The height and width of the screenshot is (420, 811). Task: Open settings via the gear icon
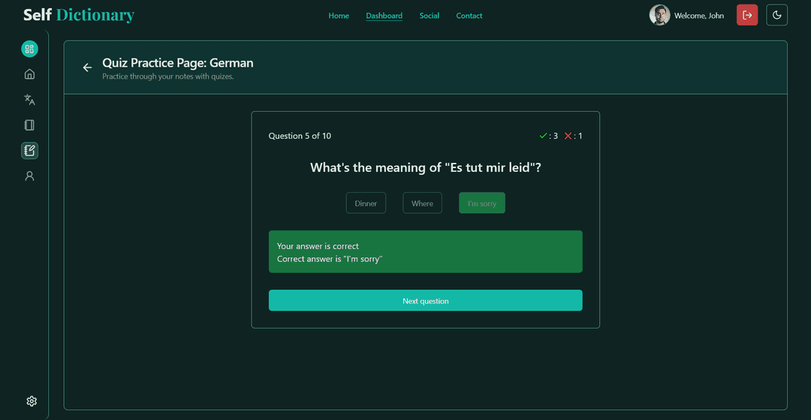pos(32,401)
